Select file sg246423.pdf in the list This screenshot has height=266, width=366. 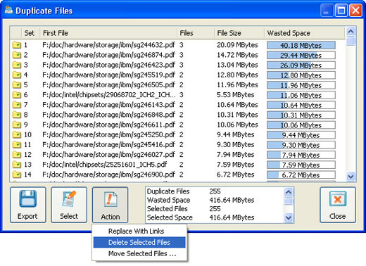[x=108, y=65]
